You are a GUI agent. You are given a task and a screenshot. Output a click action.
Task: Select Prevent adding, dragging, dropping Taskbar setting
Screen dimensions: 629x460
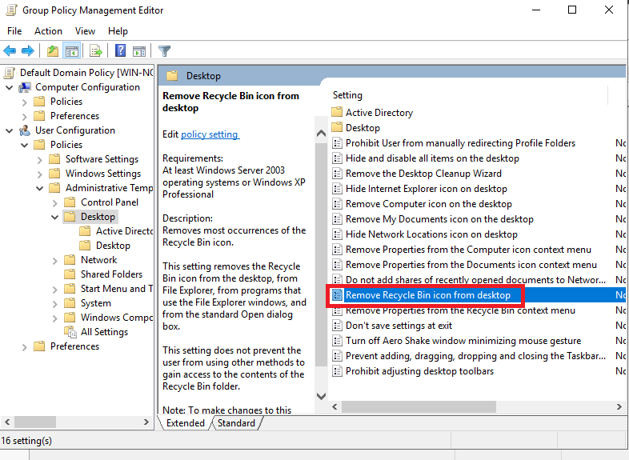tap(476, 356)
